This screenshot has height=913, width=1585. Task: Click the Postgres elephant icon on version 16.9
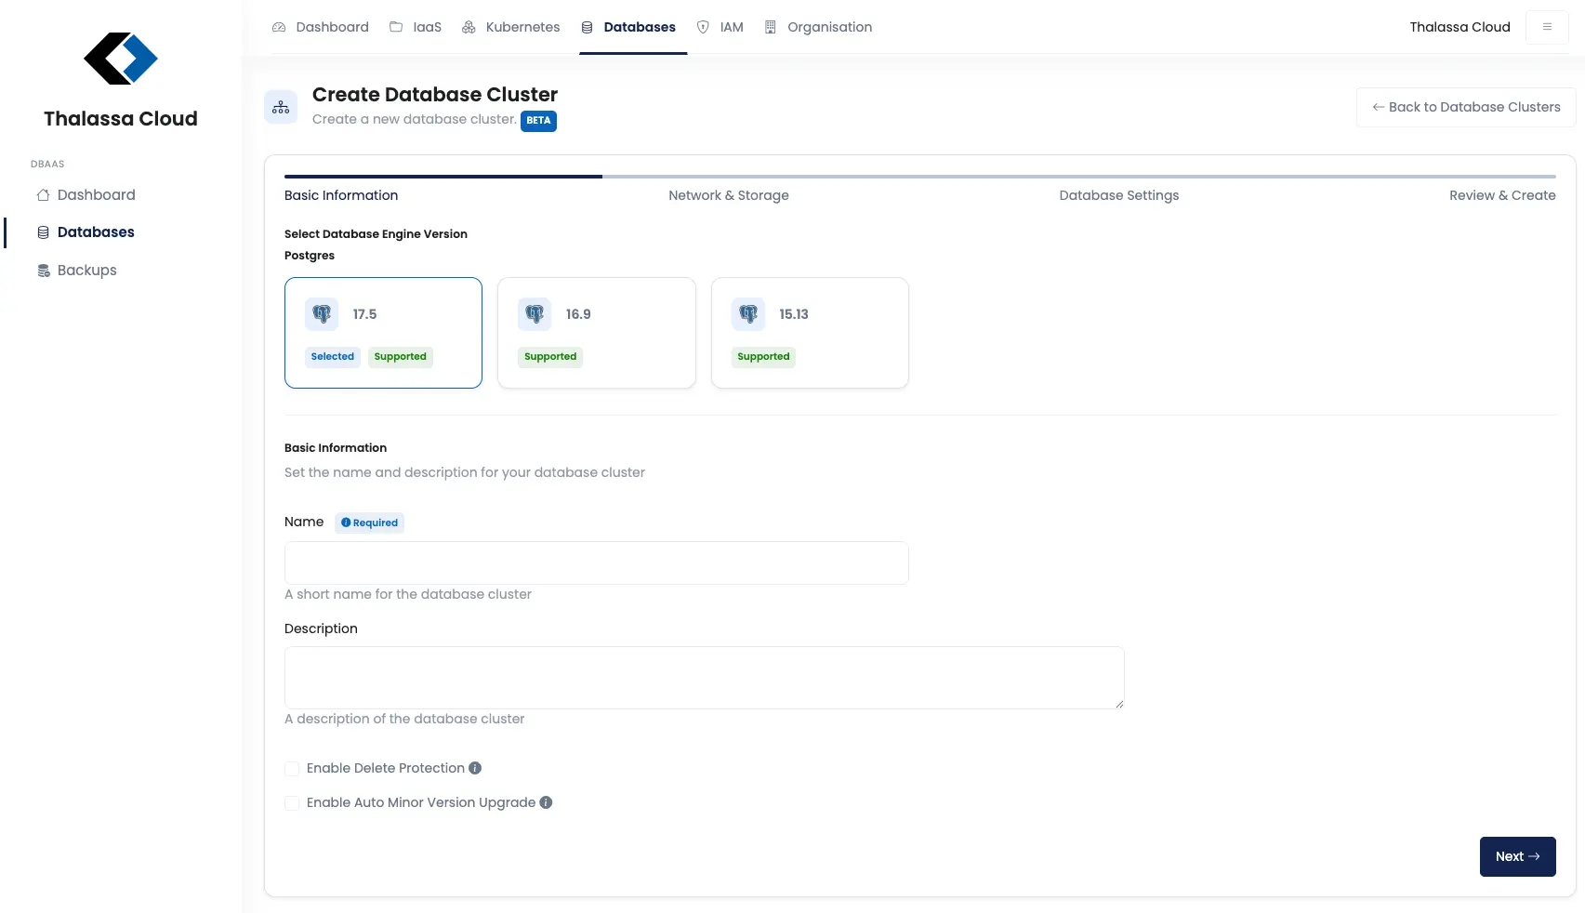point(535,314)
